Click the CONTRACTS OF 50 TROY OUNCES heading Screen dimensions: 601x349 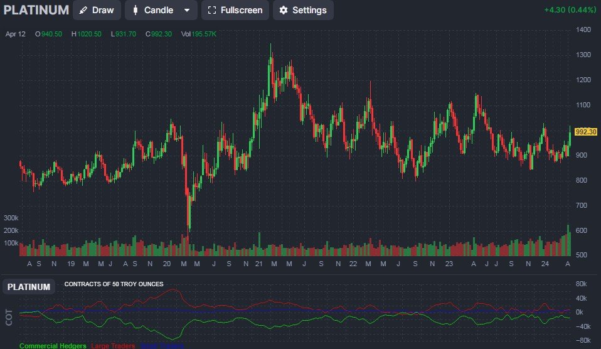(114, 284)
